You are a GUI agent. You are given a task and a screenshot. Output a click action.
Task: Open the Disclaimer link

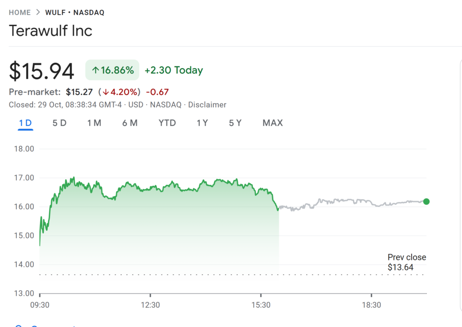pyautogui.click(x=207, y=104)
